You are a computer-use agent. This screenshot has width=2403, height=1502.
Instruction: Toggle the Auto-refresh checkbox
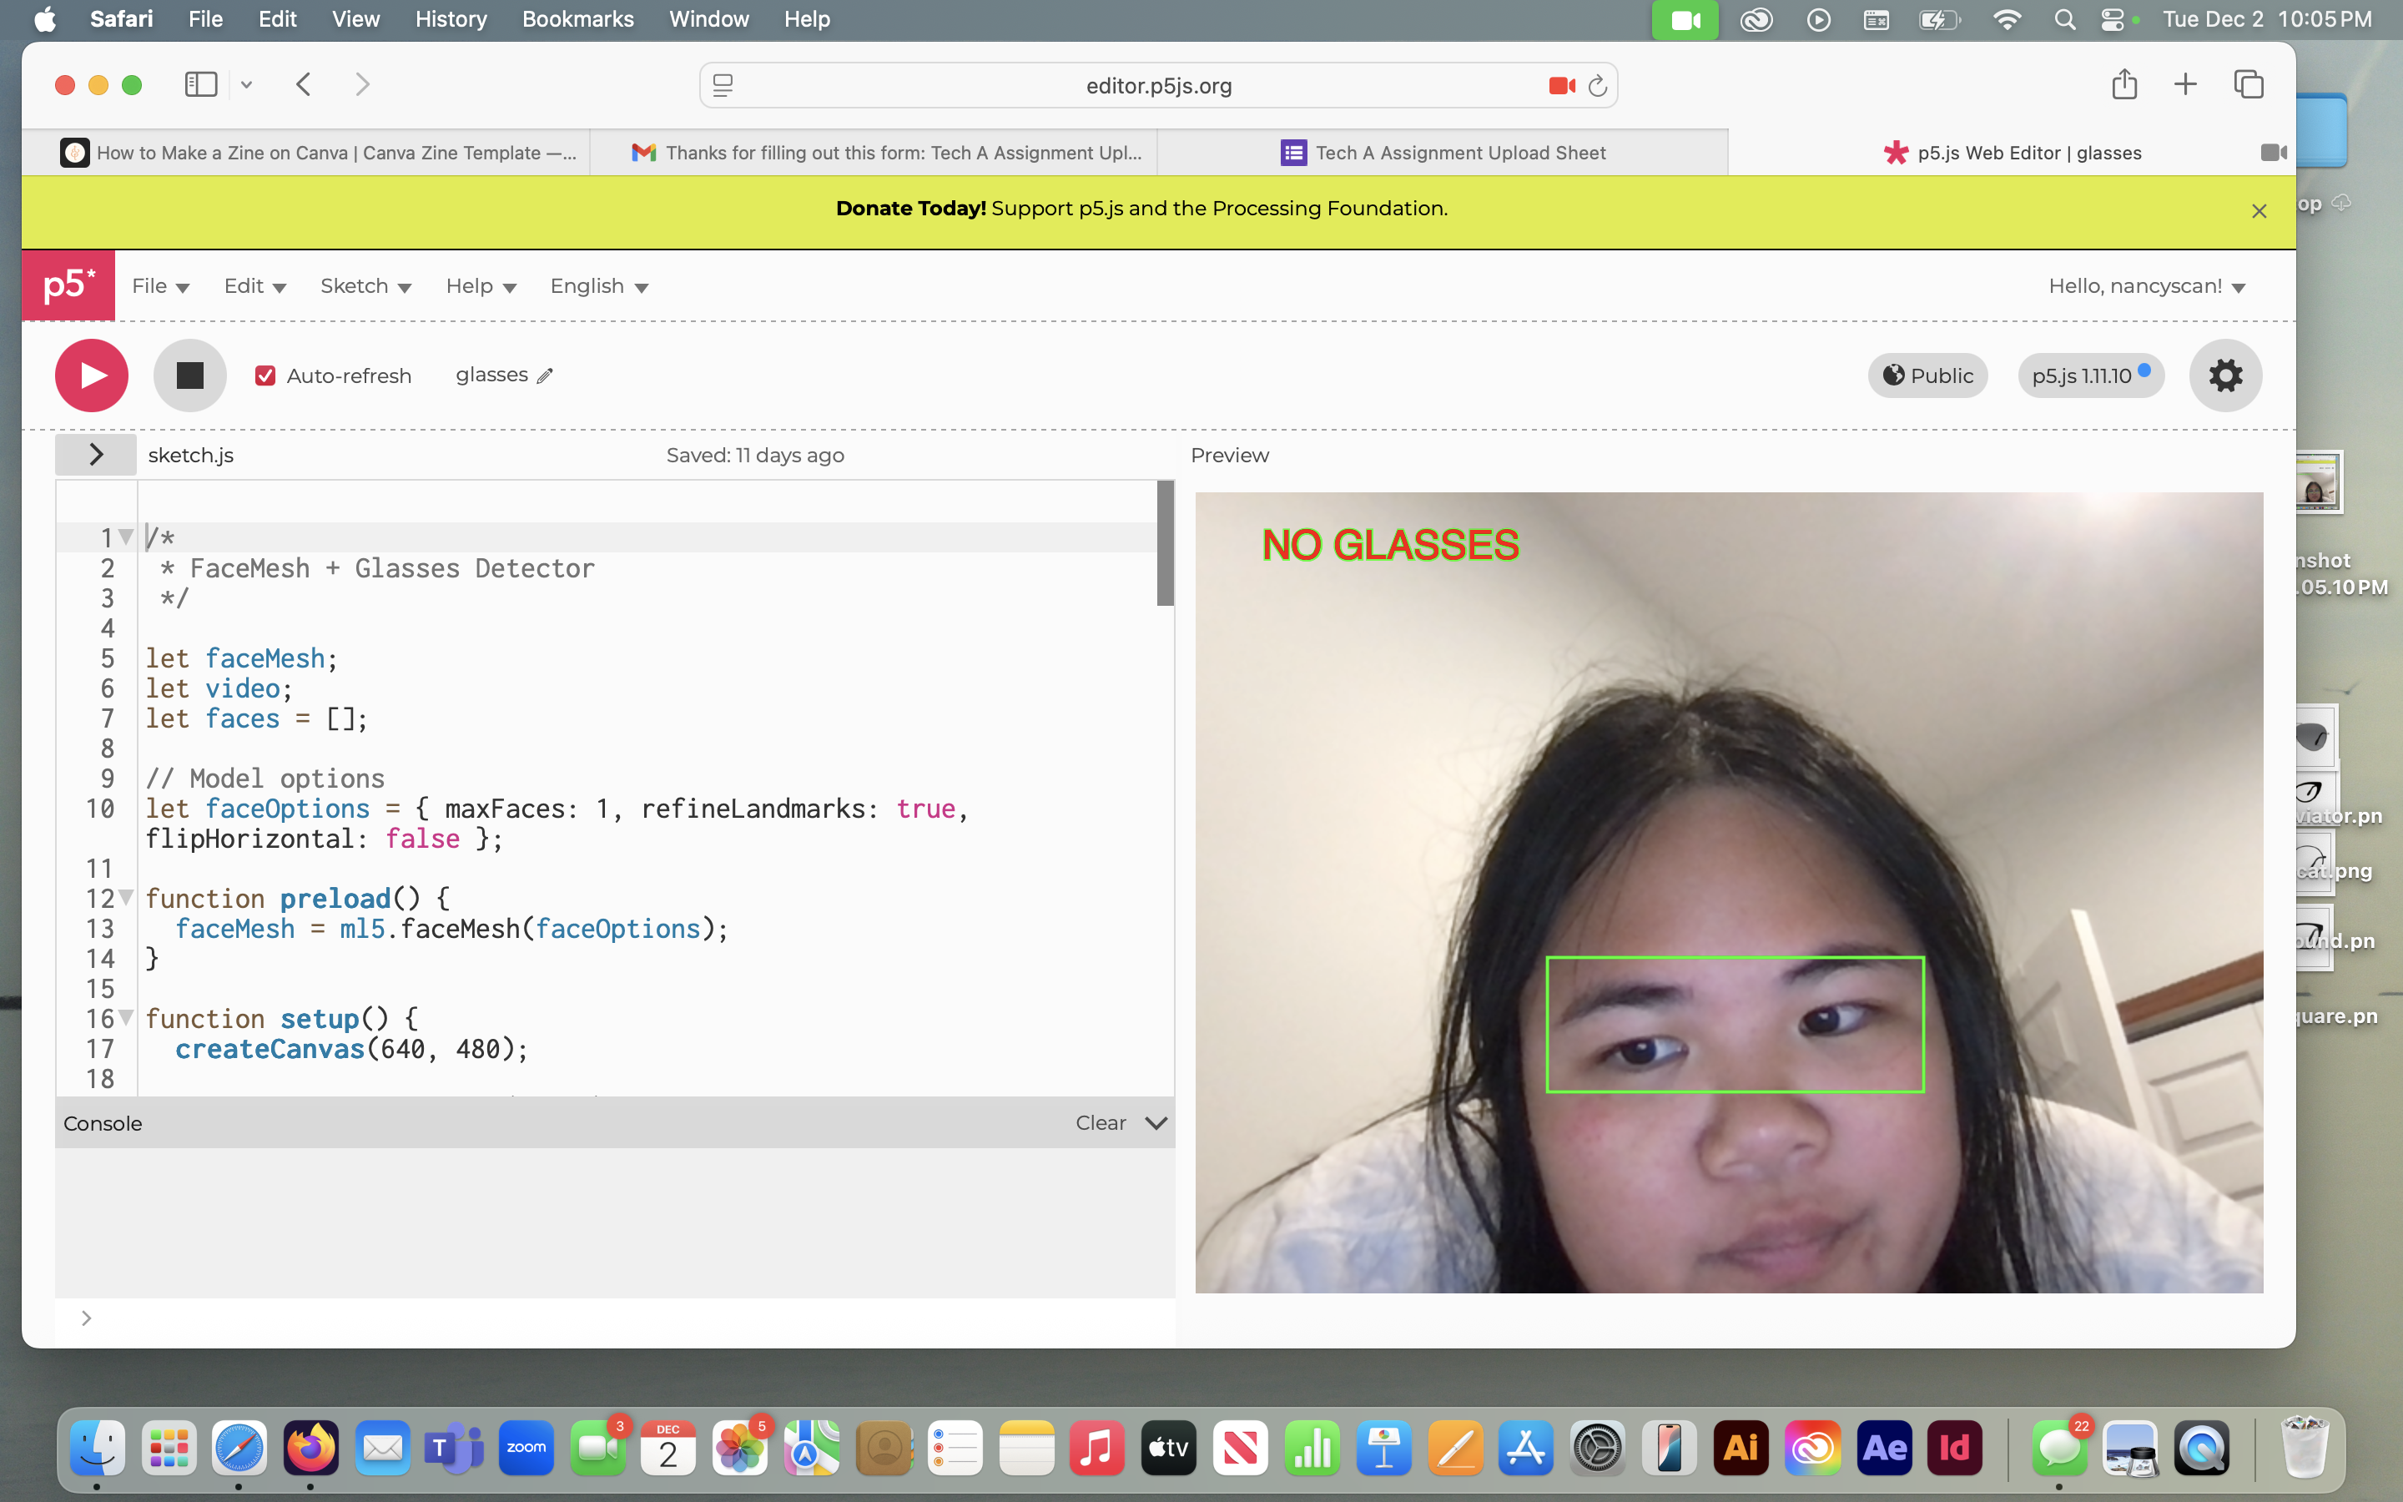[265, 375]
